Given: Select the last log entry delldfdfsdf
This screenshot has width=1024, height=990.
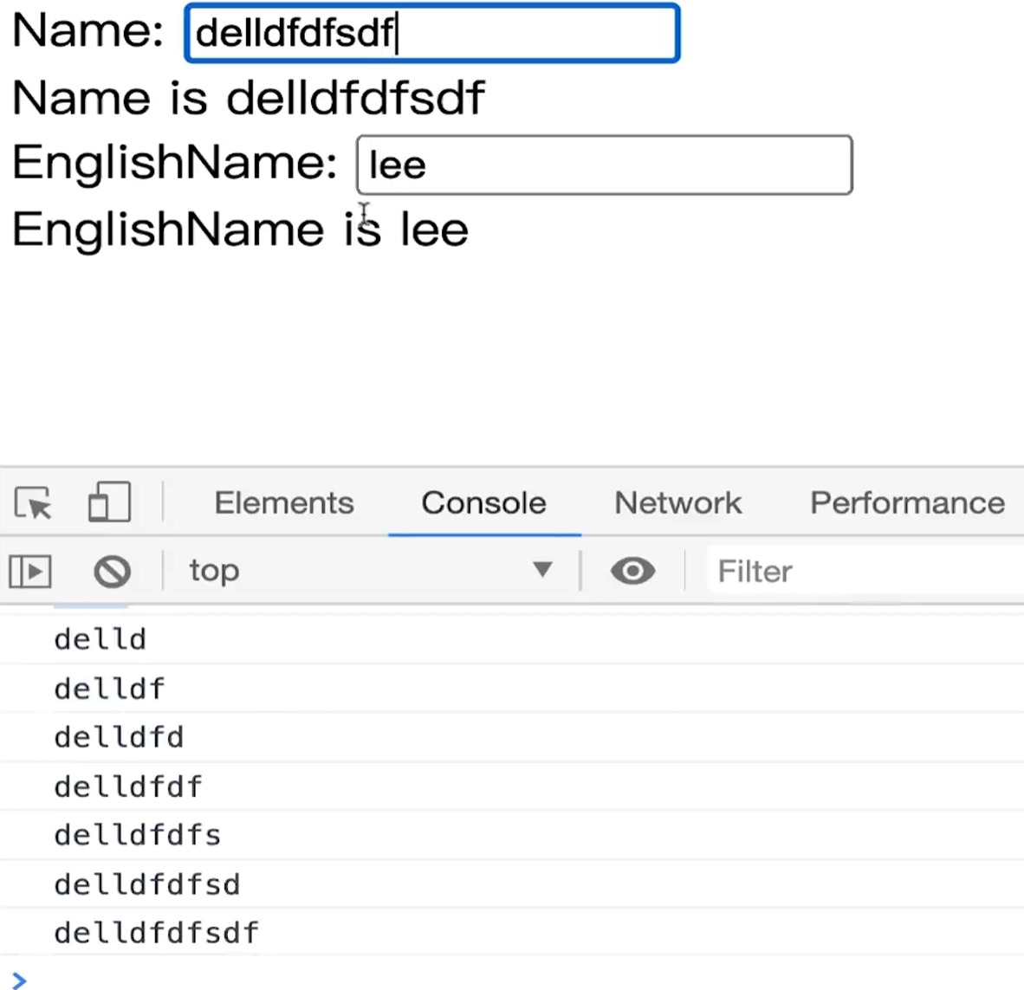Looking at the screenshot, I should 157,933.
